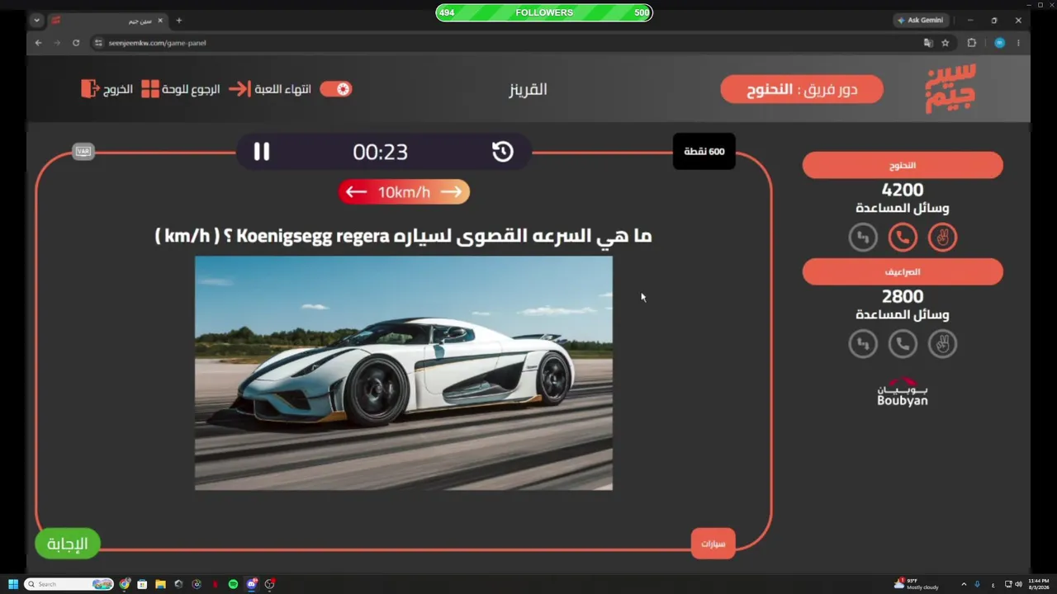
Task: Open Chrome from the taskbar
Action: pos(125,584)
